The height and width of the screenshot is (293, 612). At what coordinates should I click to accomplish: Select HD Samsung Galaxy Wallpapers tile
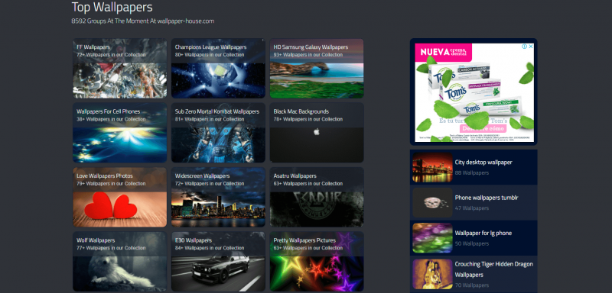[317, 68]
